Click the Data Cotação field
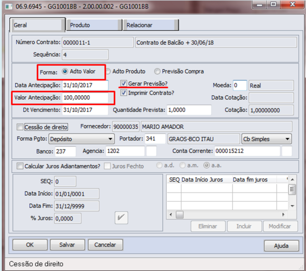The image size is (306, 271). 271,97
